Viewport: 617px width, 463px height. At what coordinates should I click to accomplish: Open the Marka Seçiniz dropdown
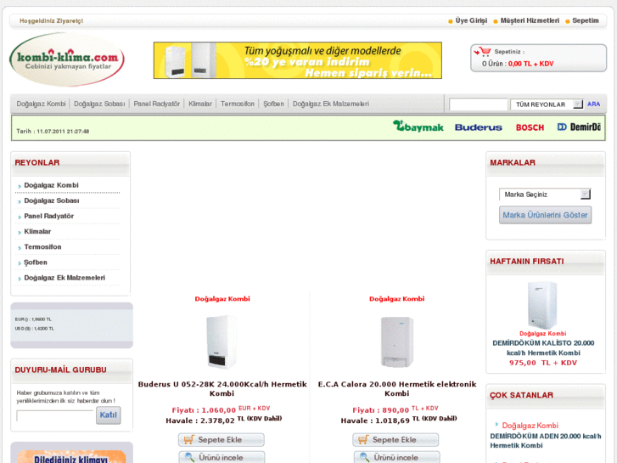[545, 195]
